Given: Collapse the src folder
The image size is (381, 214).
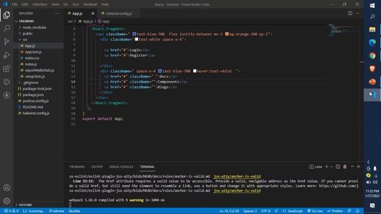Looking at the screenshot, I should click(x=20, y=40).
